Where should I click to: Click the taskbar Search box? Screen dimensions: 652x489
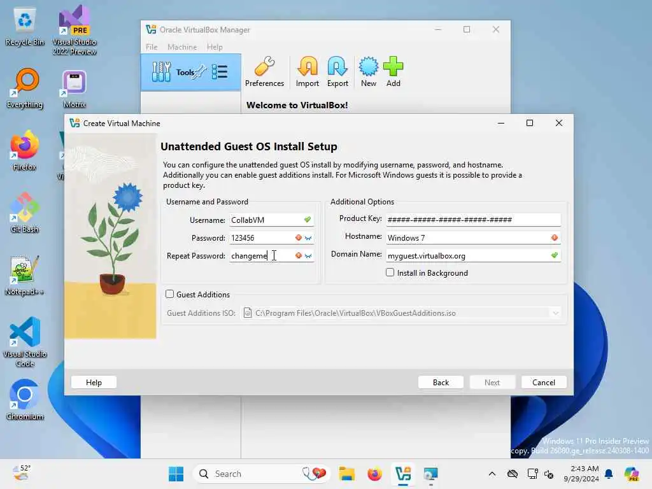pos(260,474)
